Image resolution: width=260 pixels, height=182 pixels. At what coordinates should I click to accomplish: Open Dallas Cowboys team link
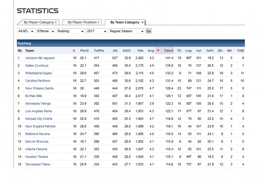37,66
